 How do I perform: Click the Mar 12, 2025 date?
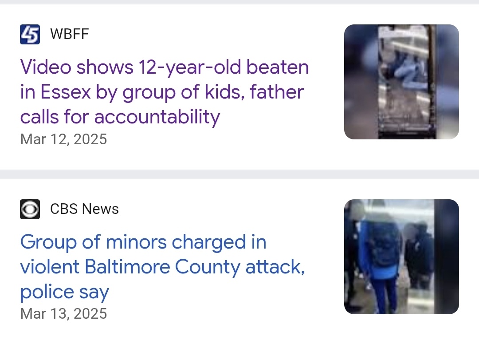pyautogui.click(x=63, y=139)
